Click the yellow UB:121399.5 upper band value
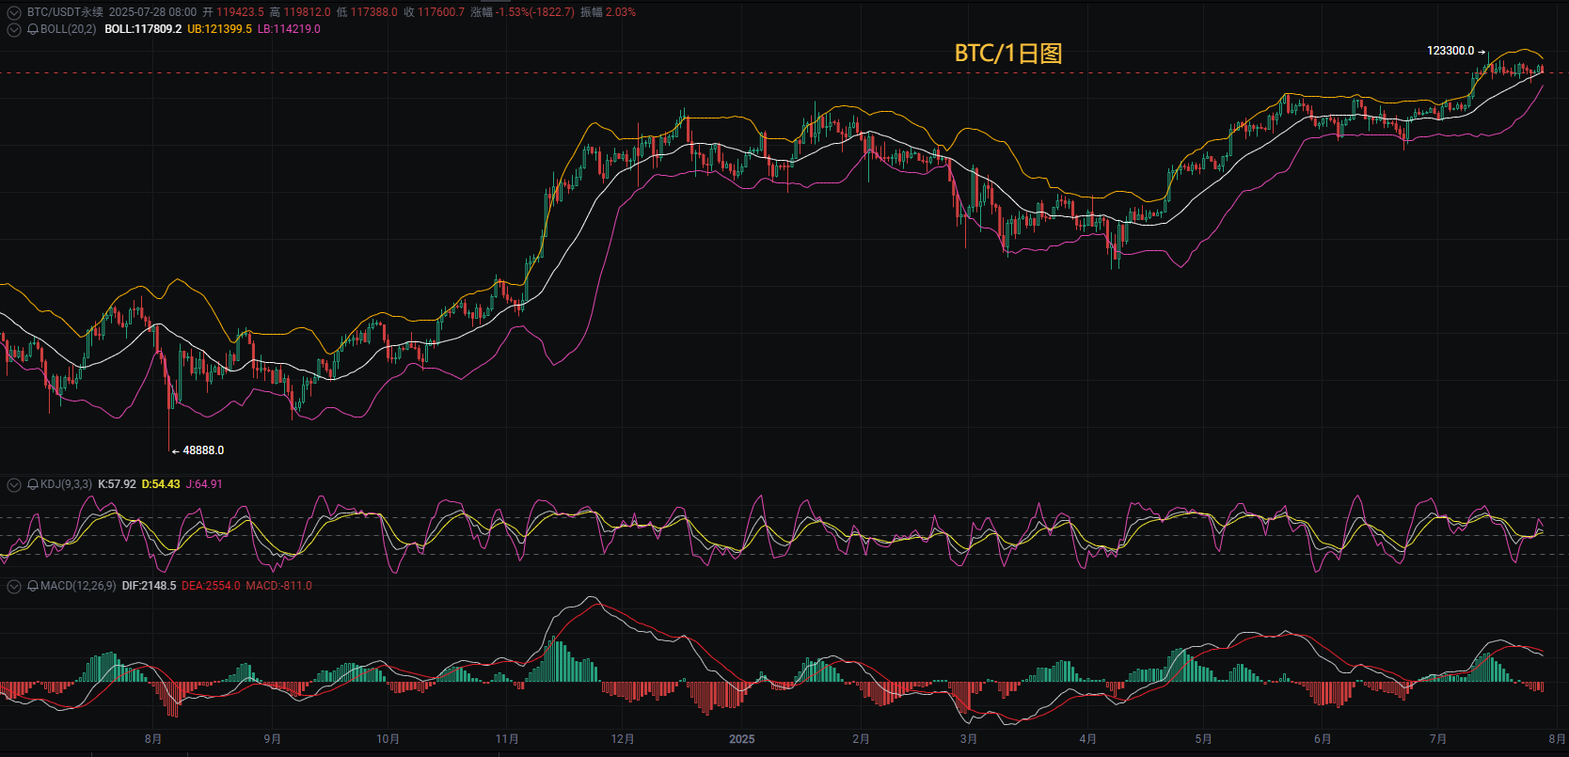Image resolution: width=1569 pixels, height=757 pixels. click(x=219, y=29)
